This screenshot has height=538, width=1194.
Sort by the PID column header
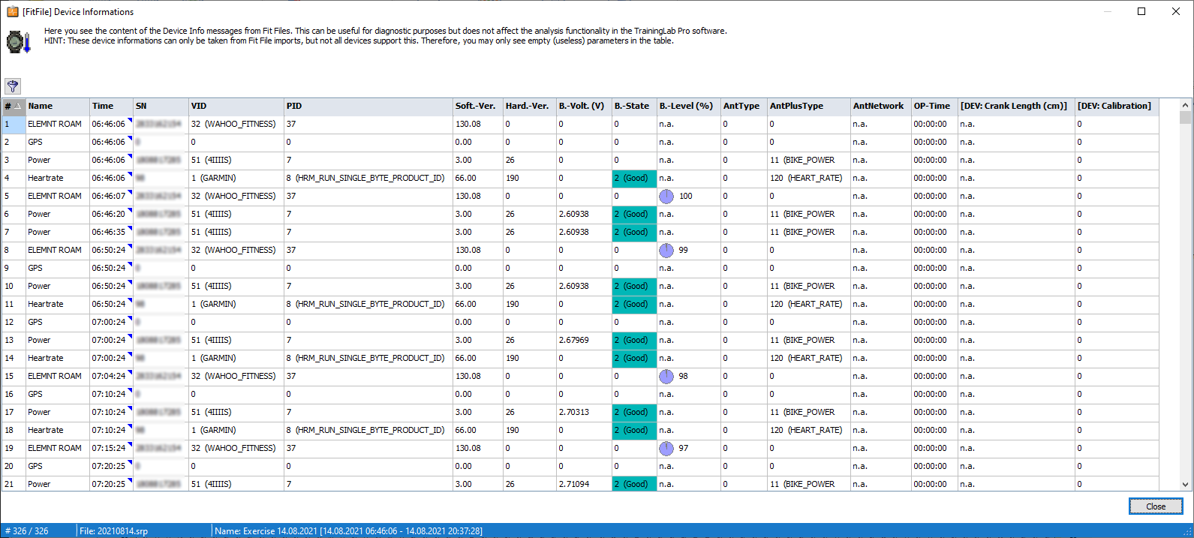point(368,106)
